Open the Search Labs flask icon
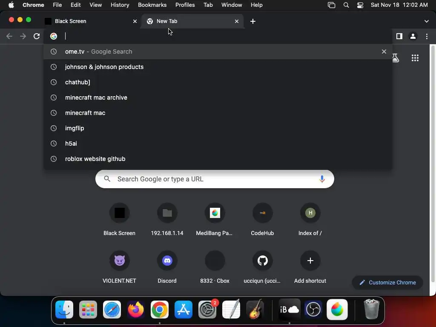Image resolution: width=436 pixels, height=327 pixels. tap(395, 58)
